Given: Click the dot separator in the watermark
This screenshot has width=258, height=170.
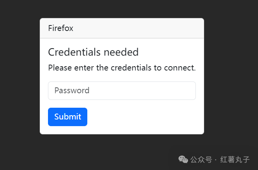Looking at the screenshot, I should 216,160.
